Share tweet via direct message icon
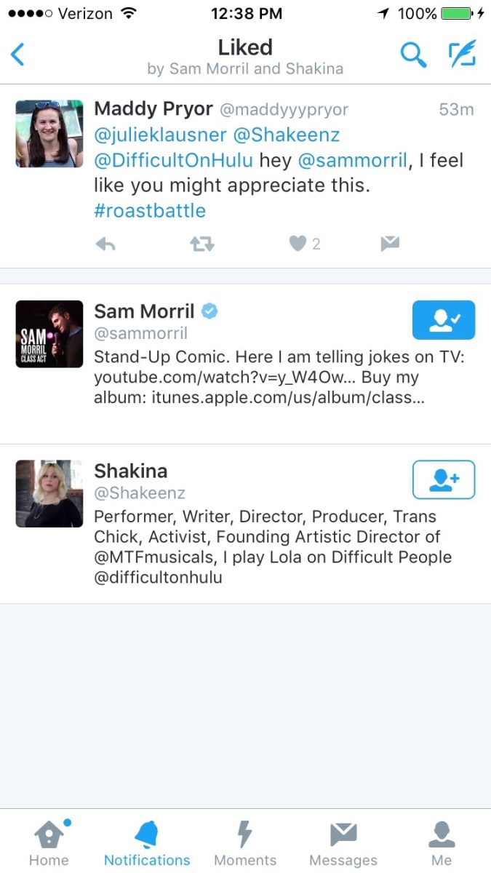The width and height of the screenshot is (491, 873). tap(390, 244)
